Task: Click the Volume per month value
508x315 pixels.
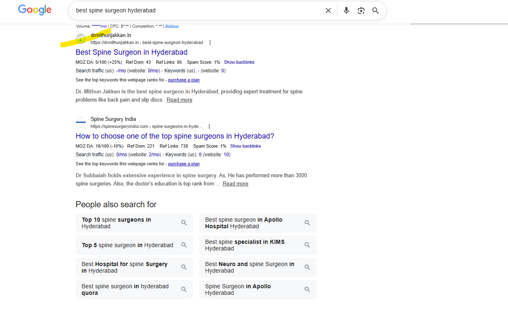Action: click(99, 26)
